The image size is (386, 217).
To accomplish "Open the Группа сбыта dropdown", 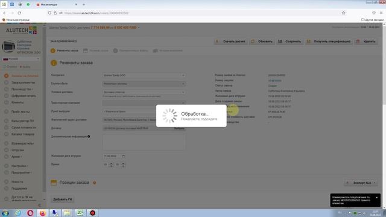I will click(x=144, y=84).
